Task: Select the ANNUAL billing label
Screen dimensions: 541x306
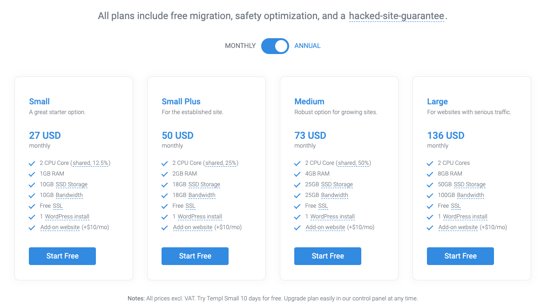Action: pyautogui.click(x=307, y=46)
